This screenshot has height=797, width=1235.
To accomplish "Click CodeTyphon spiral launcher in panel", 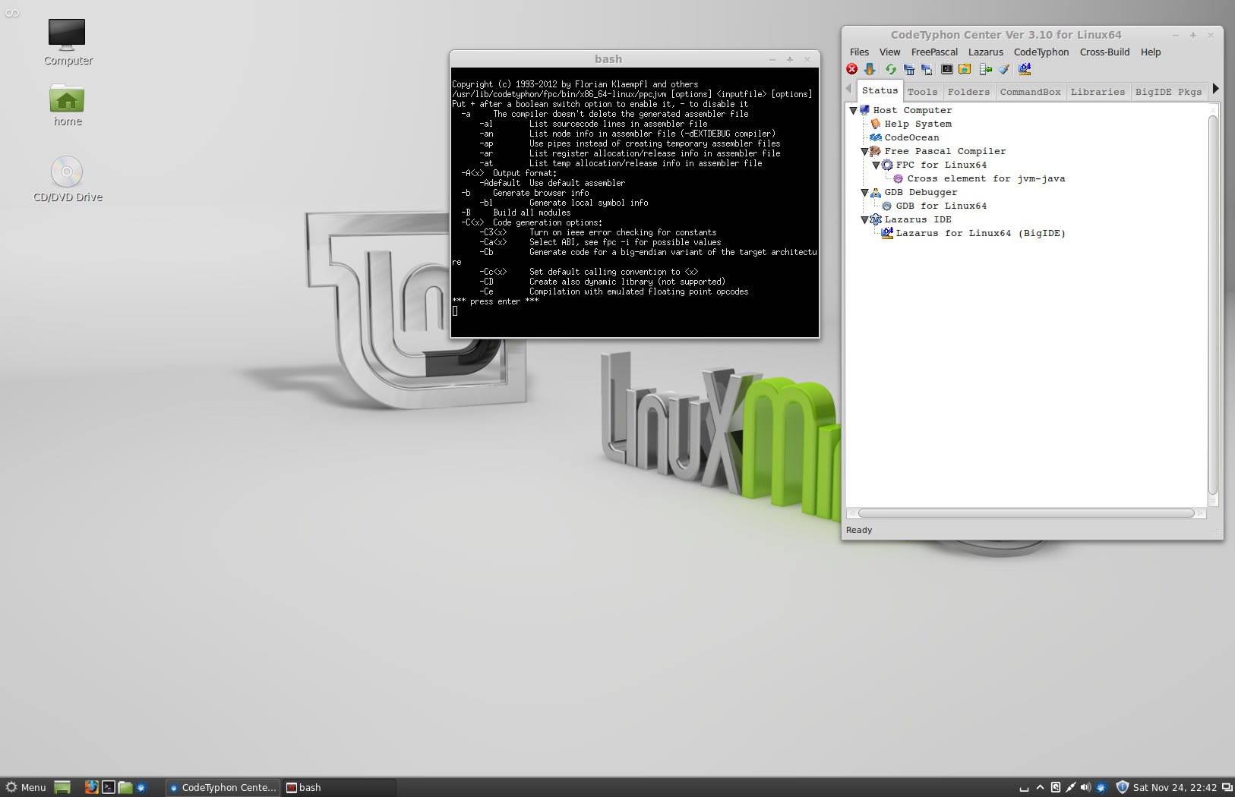I will (x=141, y=787).
